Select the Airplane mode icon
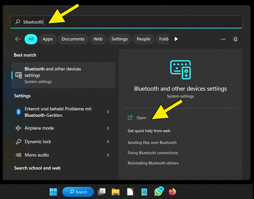Image resolution: width=254 pixels, height=199 pixels. click(x=18, y=128)
